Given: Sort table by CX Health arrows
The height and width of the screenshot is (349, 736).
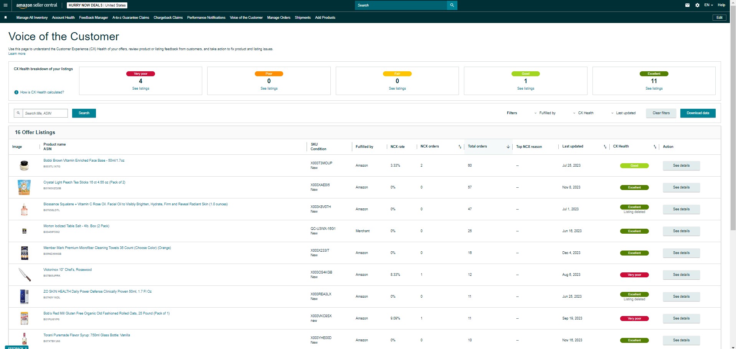Looking at the screenshot, I should (x=655, y=147).
